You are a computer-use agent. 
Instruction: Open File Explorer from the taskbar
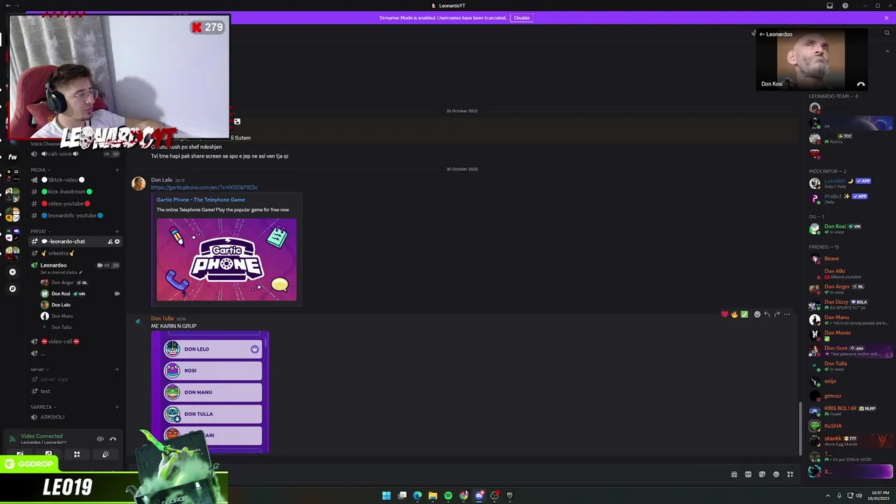433,496
